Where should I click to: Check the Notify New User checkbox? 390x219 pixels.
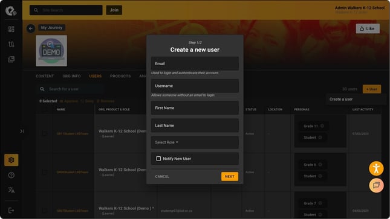(x=158, y=159)
